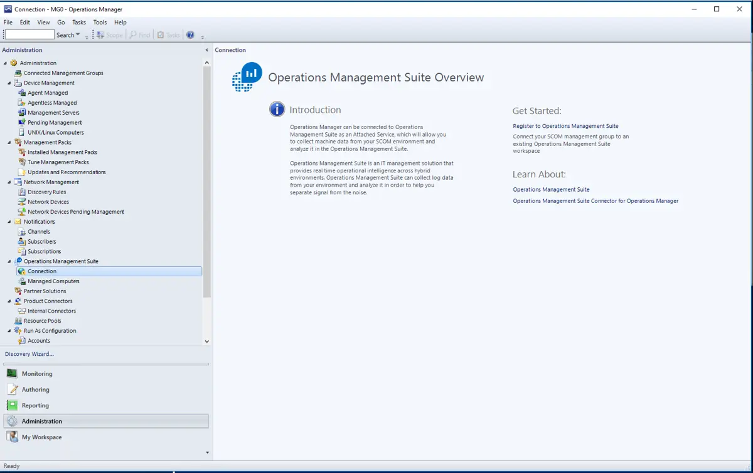
Task: Collapse the Administration root node
Action: 6,63
